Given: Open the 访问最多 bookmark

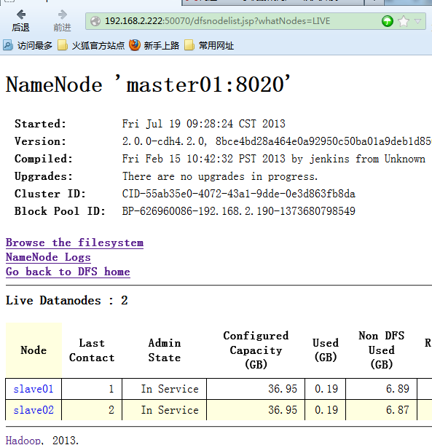Looking at the screenshot, I should tap(28, 45).
